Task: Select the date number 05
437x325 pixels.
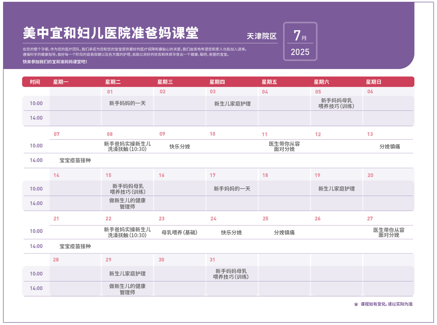Action: (318, 92)
